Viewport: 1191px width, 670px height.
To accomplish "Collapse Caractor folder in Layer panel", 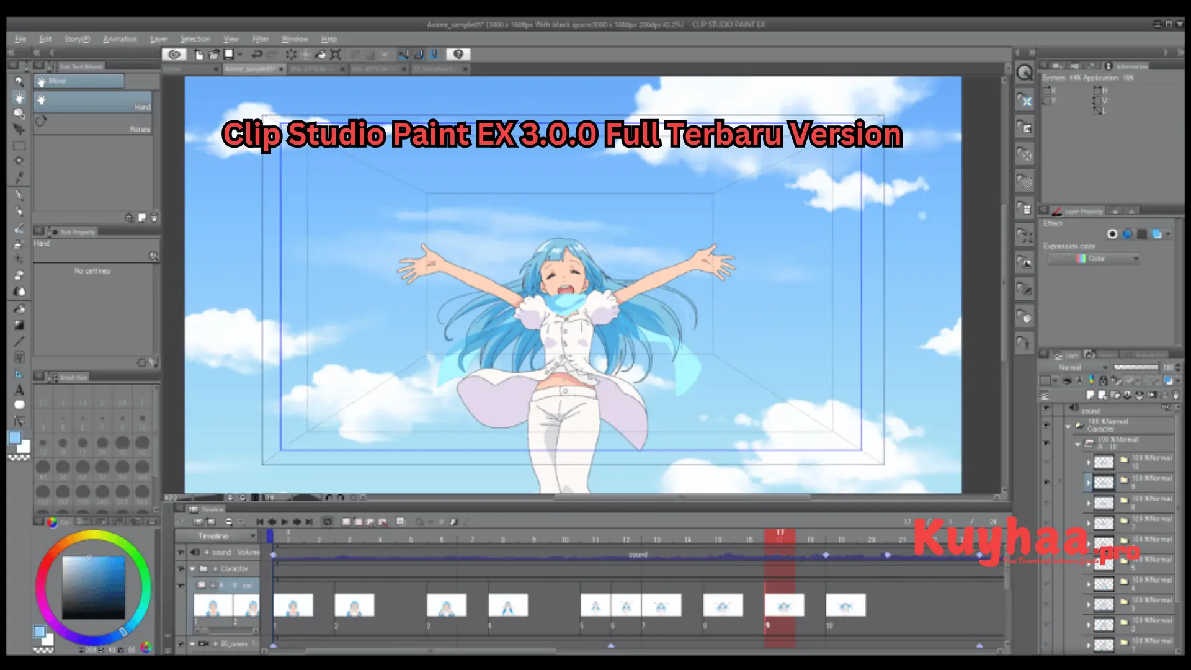I will (1068, 426).
